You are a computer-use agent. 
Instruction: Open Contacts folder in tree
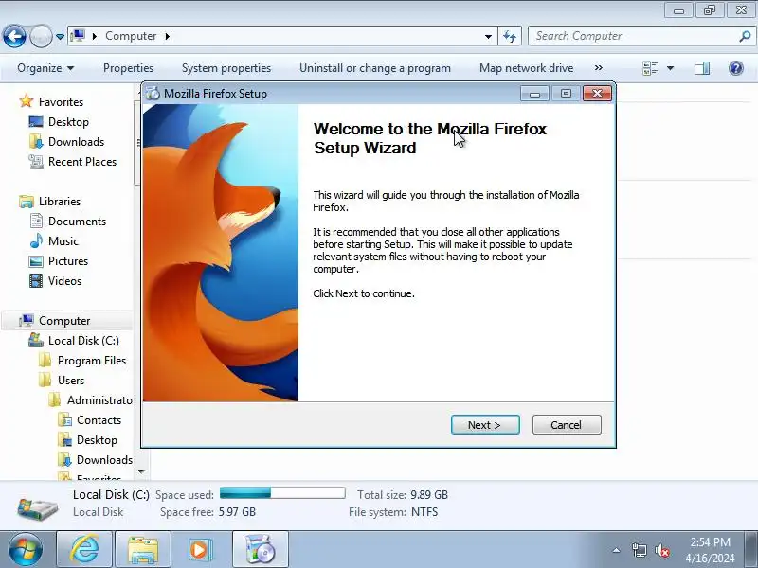tap(99, 420)
